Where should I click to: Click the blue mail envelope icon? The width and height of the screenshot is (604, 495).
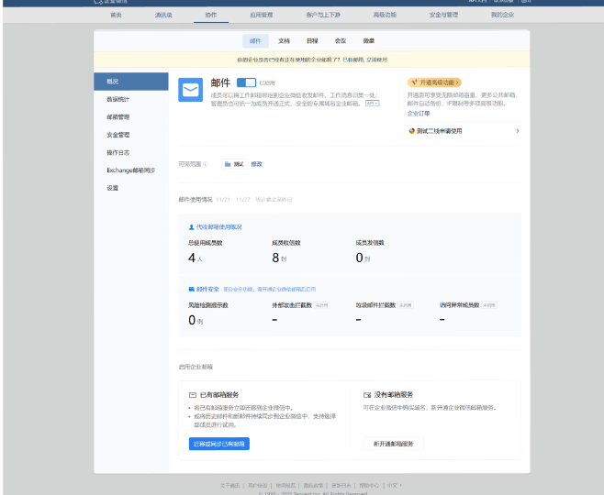tap(190, 90)
